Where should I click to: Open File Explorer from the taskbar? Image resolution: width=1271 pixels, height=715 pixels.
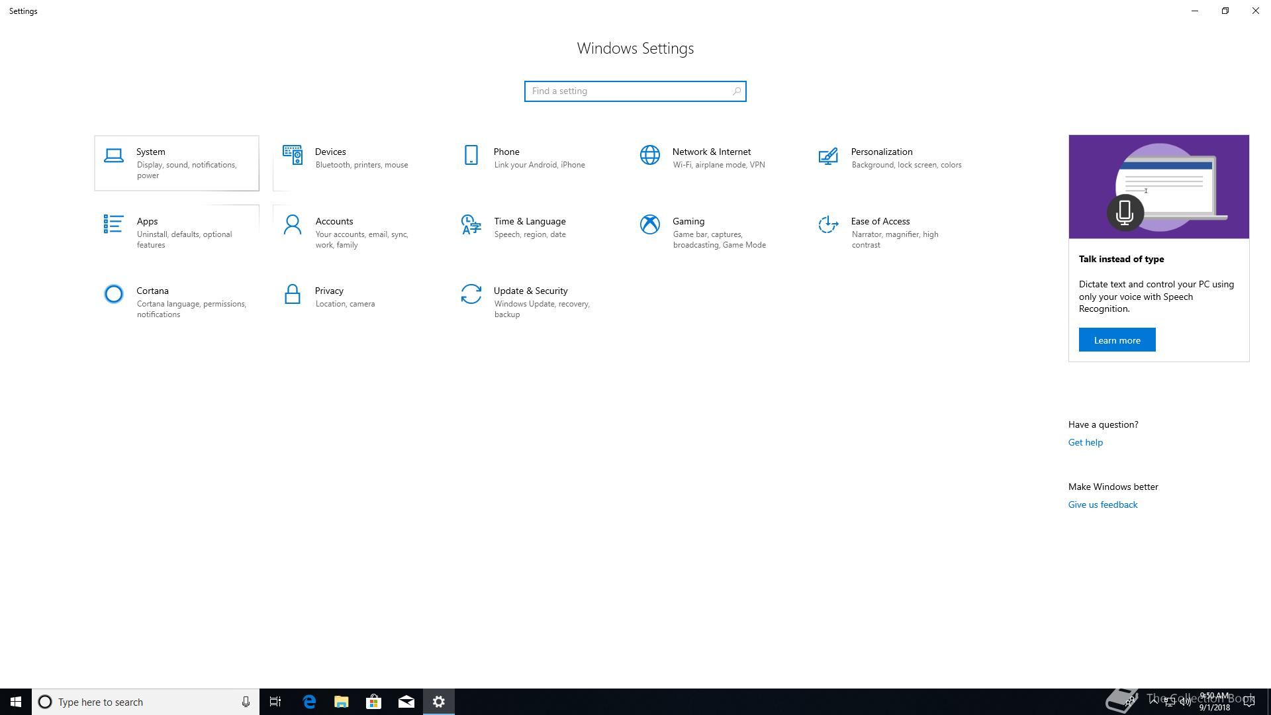(x=342, y=702)
